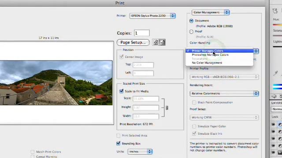
Task: Click the Width value field
Action: [x=146, y=116]
